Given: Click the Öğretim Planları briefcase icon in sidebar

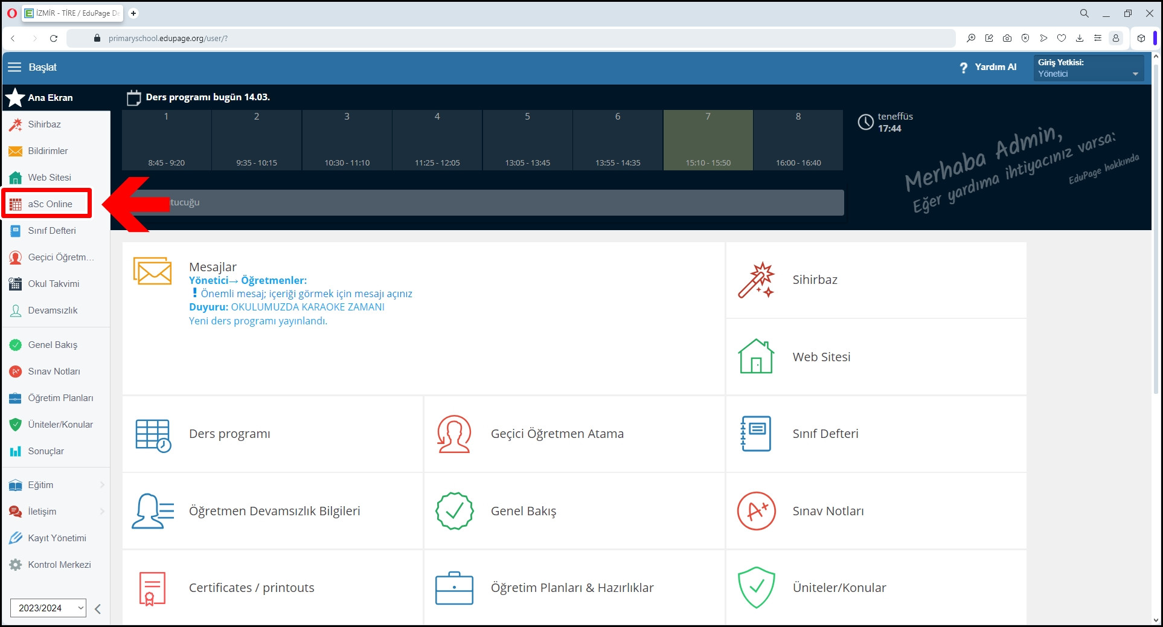Looking at the screenshot, I should point(16,398).
